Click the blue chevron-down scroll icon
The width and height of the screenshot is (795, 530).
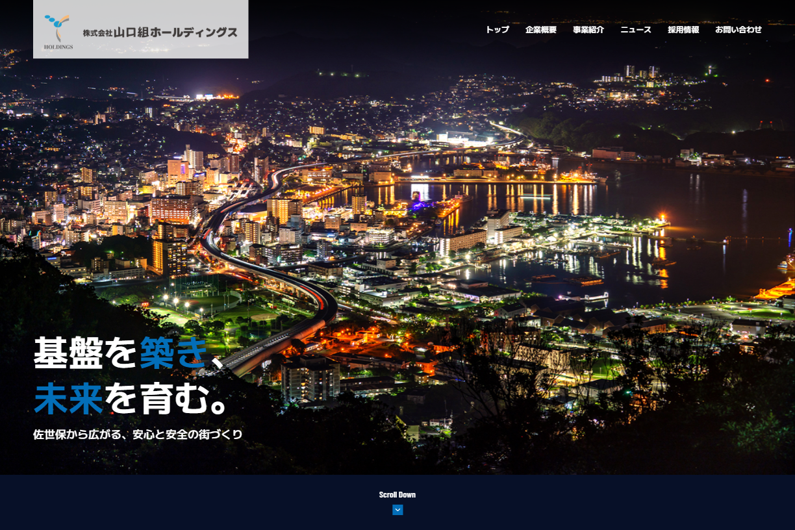point(397,510)
